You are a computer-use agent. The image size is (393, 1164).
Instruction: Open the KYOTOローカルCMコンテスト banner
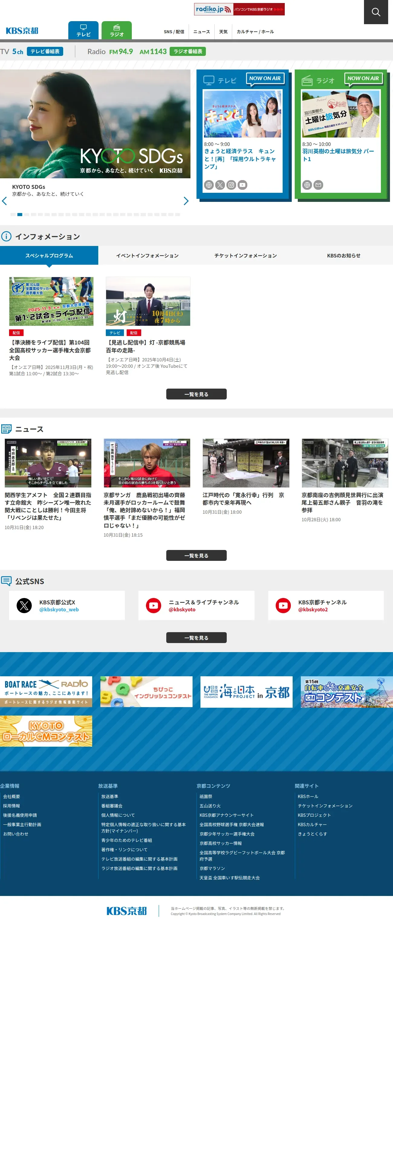point(46,731)
